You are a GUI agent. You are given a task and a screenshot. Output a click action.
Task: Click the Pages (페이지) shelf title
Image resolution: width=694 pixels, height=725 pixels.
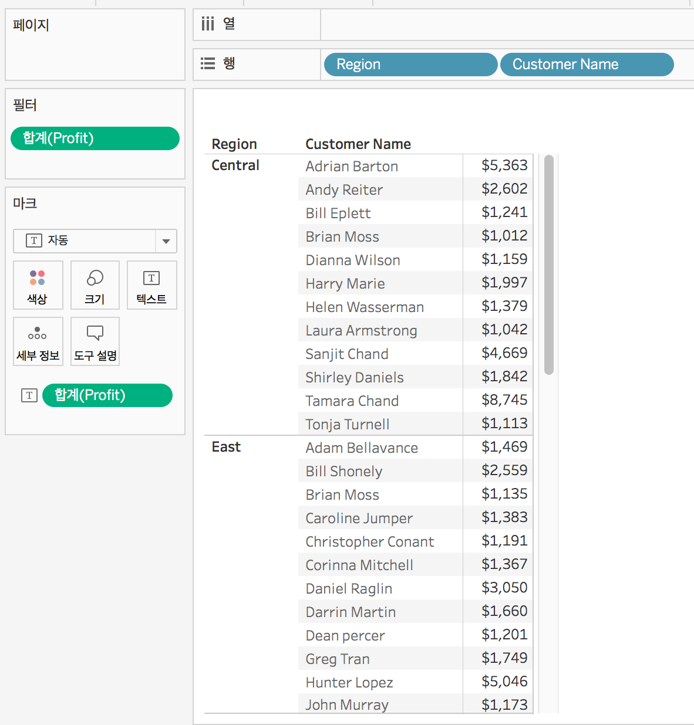coord(31,25)
